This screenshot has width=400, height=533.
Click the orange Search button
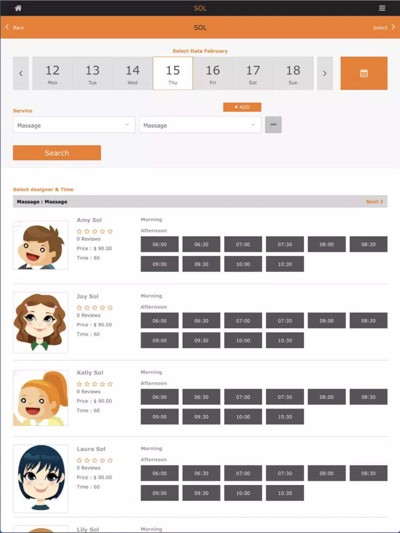[x=57, y=152]
